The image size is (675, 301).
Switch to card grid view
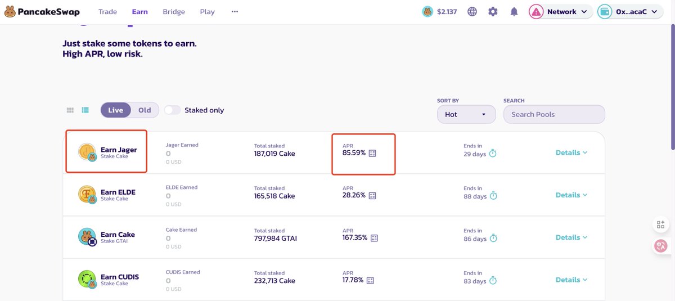coord(70,110)
